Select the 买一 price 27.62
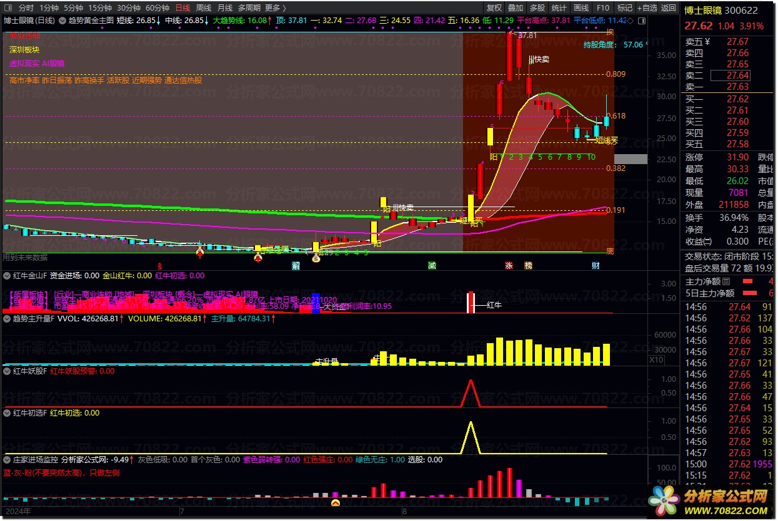The height and width of the screenshot is (521, 778). [738, 99]
